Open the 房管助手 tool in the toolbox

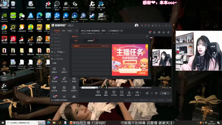click(64, 70)
